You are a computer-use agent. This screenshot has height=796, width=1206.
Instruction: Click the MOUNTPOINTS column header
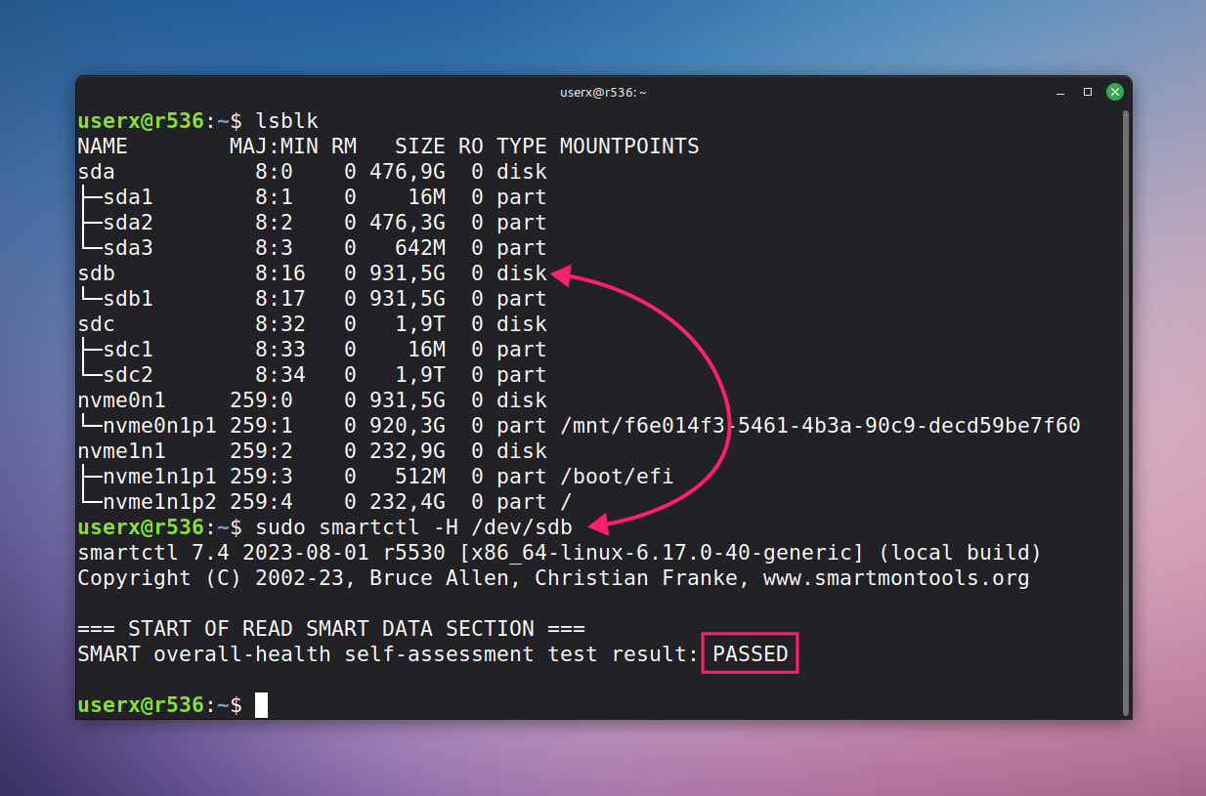[x=629, y=147]
